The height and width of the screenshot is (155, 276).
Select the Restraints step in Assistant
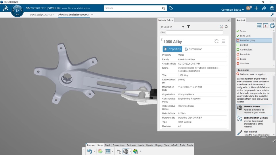(x=245, y=54)
